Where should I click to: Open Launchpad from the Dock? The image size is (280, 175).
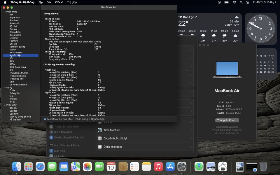pos(28,167)
